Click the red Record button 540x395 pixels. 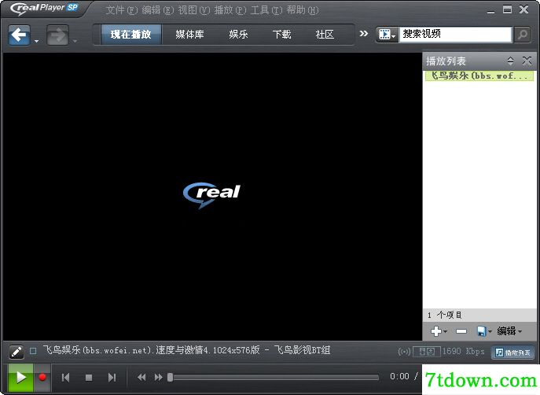click(42, 378)
